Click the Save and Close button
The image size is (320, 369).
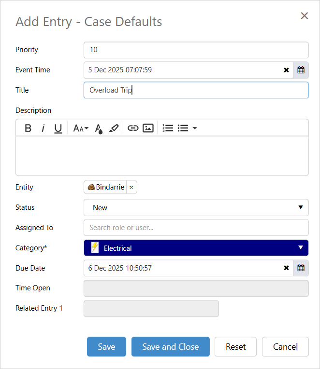(x=170, y=347)
